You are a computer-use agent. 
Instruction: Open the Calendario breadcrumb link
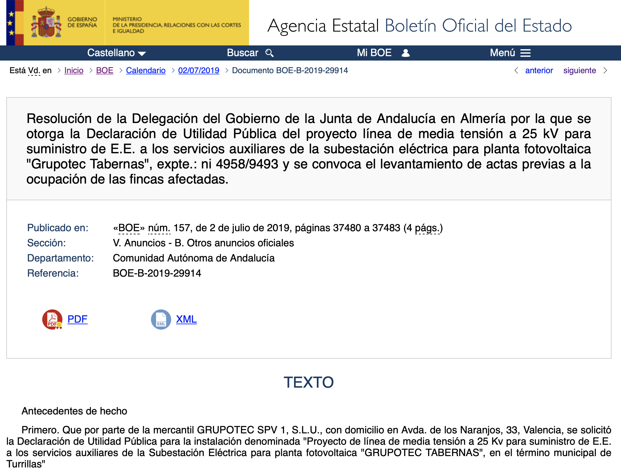pyautogui.click(x=146, y=70)
